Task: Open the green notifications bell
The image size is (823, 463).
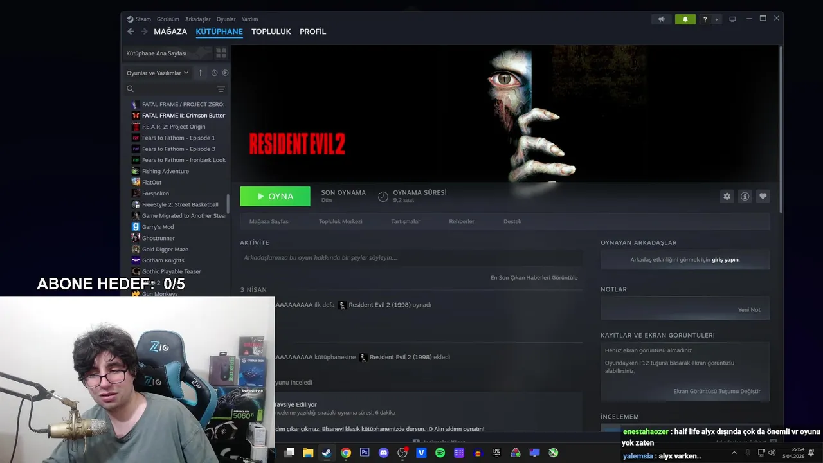Action: (x=685, y=19)
